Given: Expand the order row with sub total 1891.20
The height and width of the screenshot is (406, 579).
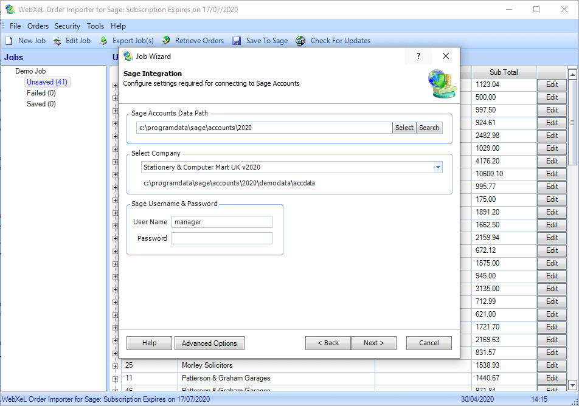Looking at the screenshot, I should (115, 213).
